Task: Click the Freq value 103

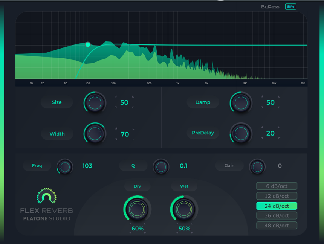Action: coord(87,166)
